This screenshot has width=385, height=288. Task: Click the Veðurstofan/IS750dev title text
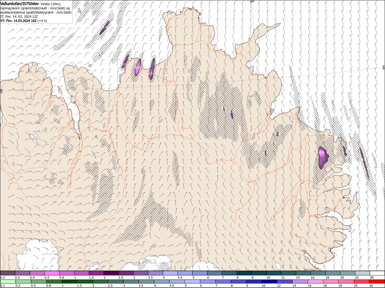point(20,3)
